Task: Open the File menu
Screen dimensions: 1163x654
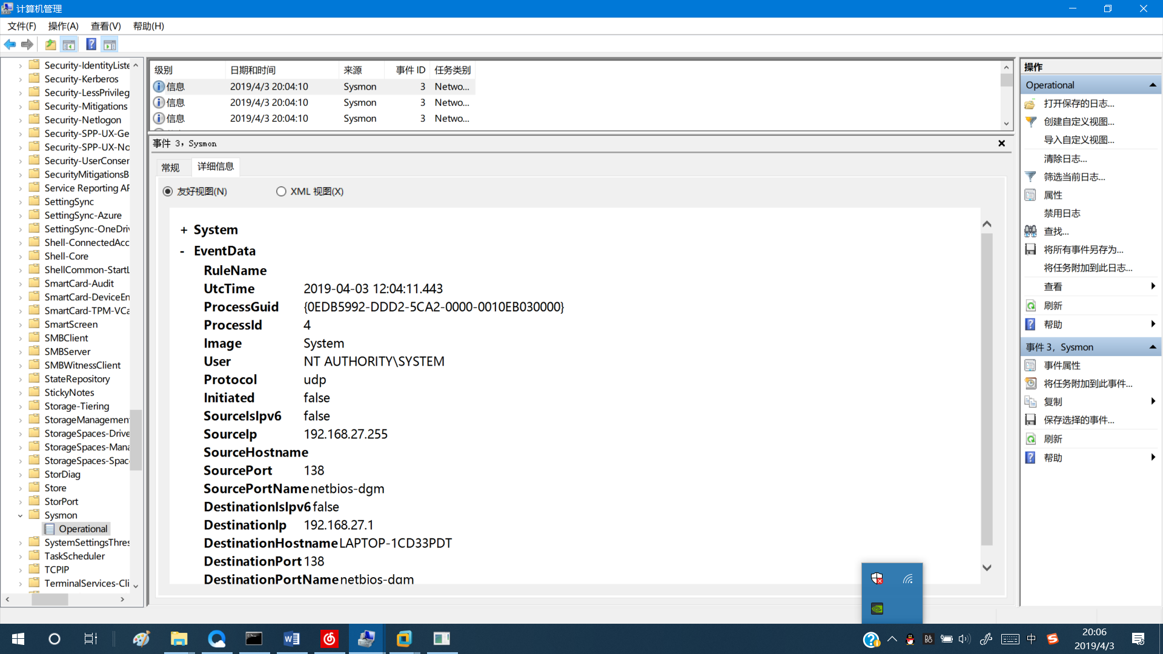Action: [22, 26]
